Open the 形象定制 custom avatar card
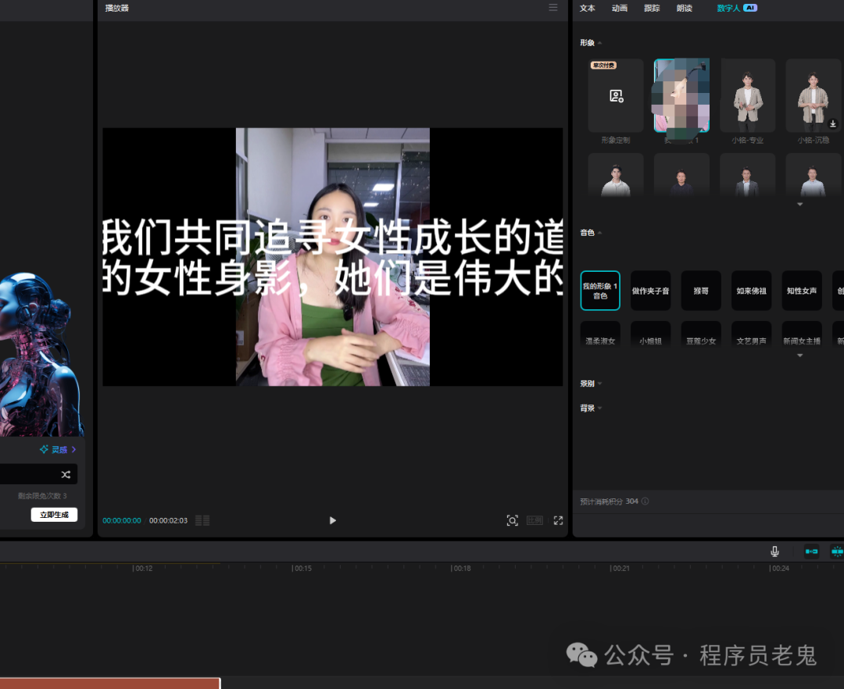844x689 pixels. pyautogui.click(x=616, y=96)
